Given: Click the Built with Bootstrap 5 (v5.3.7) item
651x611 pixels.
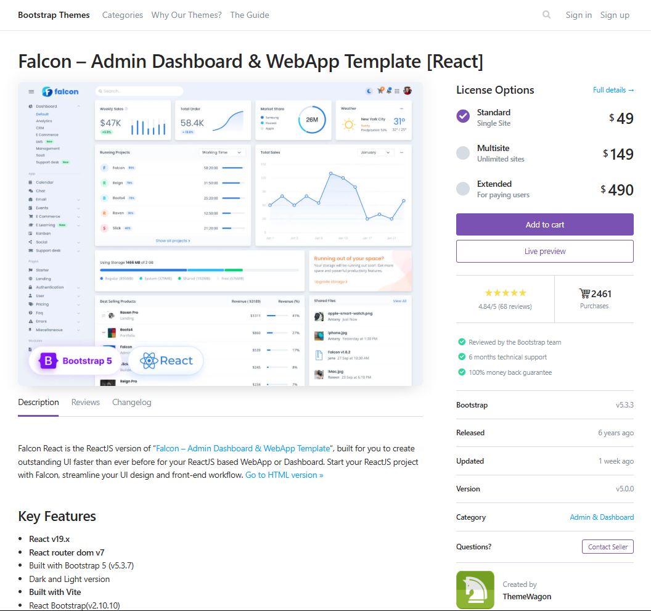Looking at the screenshot, I should (x=81, y=566).
